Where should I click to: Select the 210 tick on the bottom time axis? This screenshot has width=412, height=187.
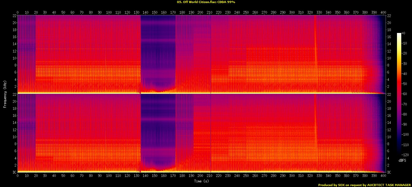point(209,176)
